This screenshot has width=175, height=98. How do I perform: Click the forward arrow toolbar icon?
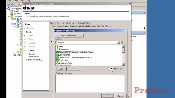pos(12,5)
